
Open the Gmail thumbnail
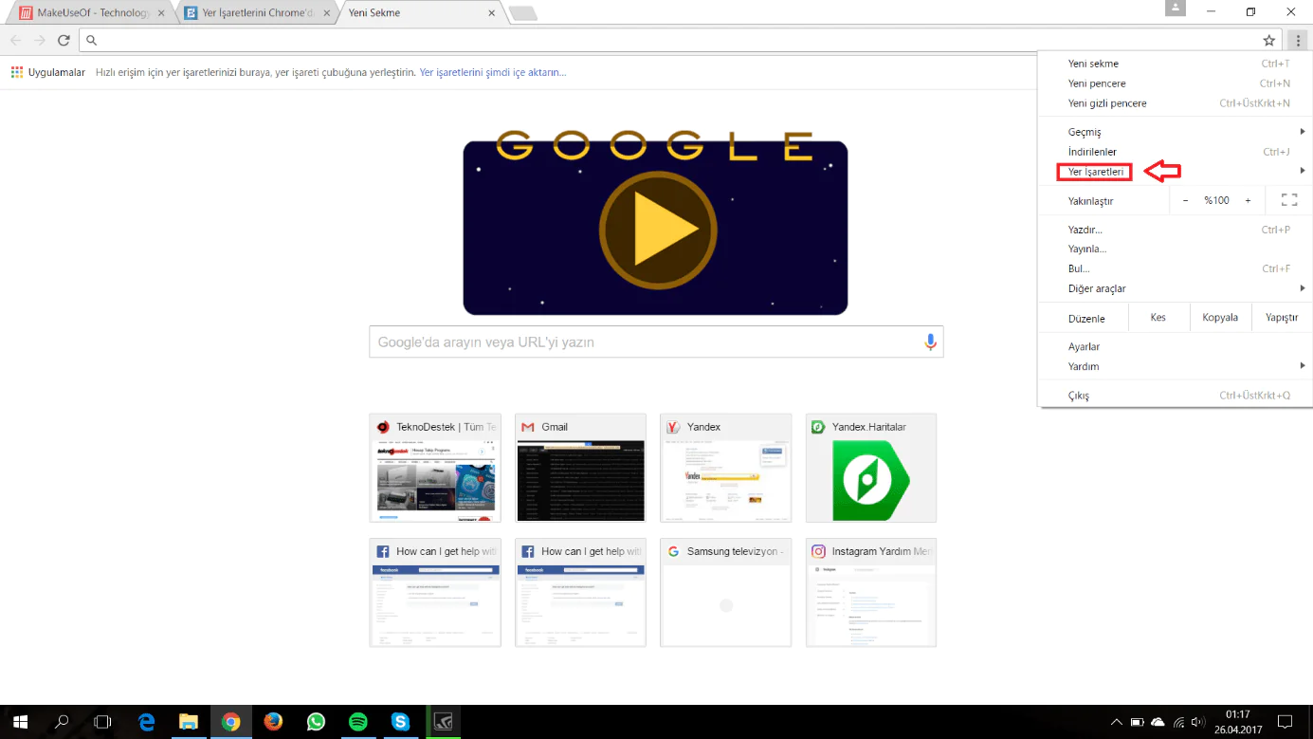[580, 468]
